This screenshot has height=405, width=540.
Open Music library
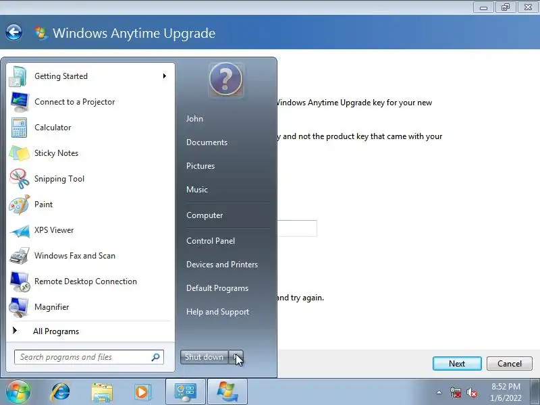tap(197, 190)
